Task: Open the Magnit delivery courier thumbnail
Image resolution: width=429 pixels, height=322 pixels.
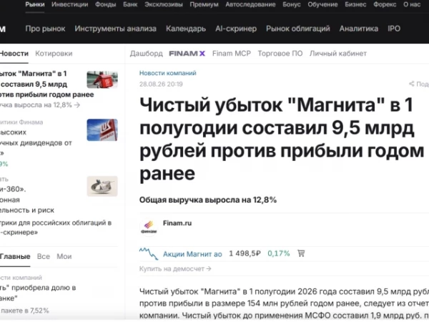Action: (x=102, y=79)
